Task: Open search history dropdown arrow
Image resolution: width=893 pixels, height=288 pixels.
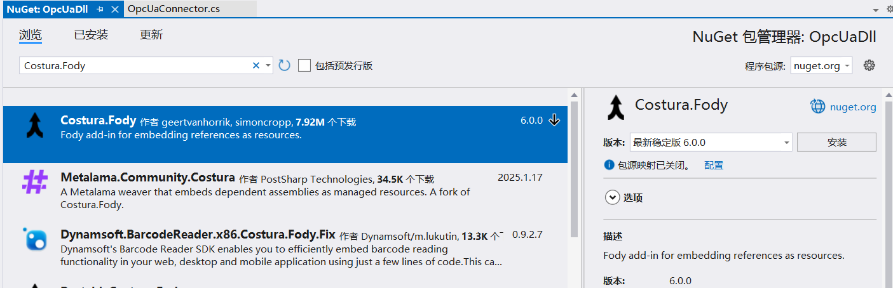Action: pyautogui.click(x=268, y=65)
